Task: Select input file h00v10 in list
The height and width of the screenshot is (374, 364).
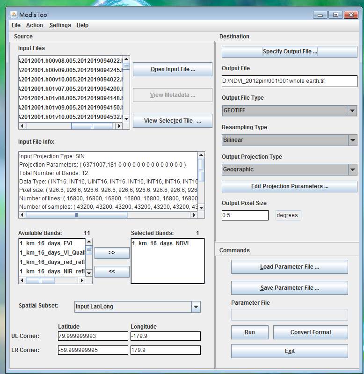Action: tap(71, 80)
